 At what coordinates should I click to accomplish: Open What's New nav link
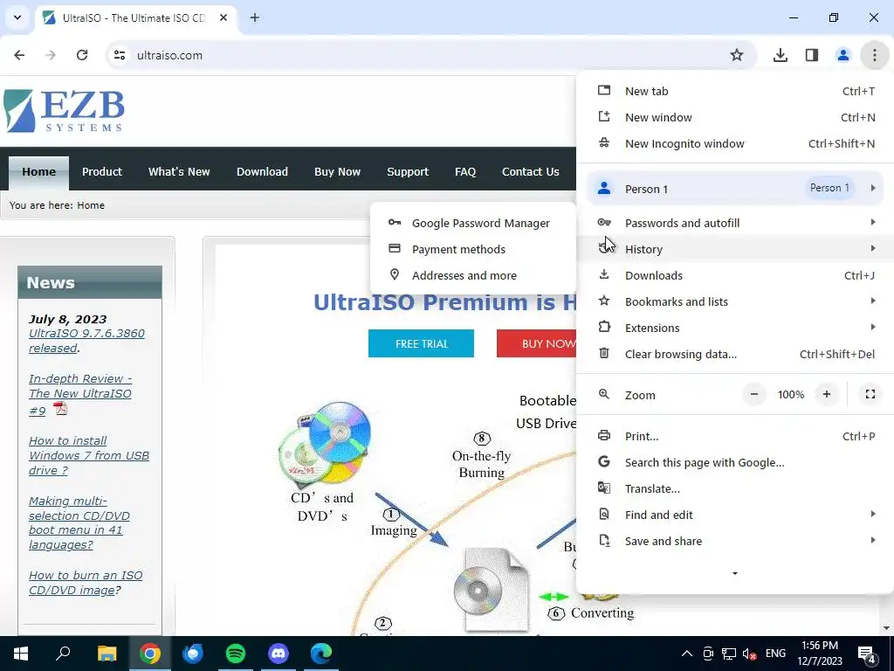click(x=179, y=172)
